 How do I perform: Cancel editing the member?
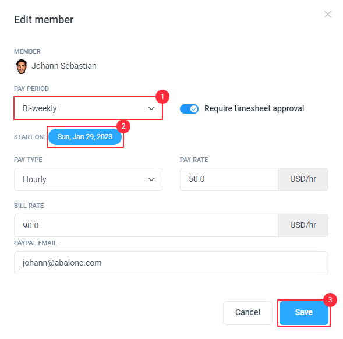point(247,313)
